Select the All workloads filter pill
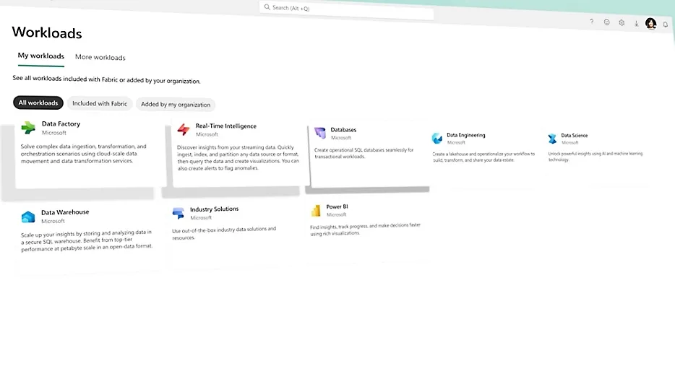Viewport: 675px width, 379px height. click(x=38, y=103)
